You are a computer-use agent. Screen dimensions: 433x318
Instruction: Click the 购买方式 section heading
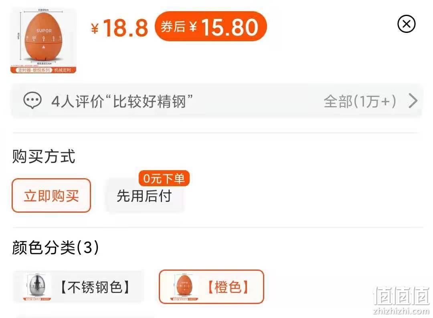pyautogui.click(x=44, y=156)
